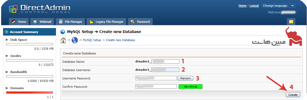
Task: Click the Home tab house icon
Action: pos(14,22)
